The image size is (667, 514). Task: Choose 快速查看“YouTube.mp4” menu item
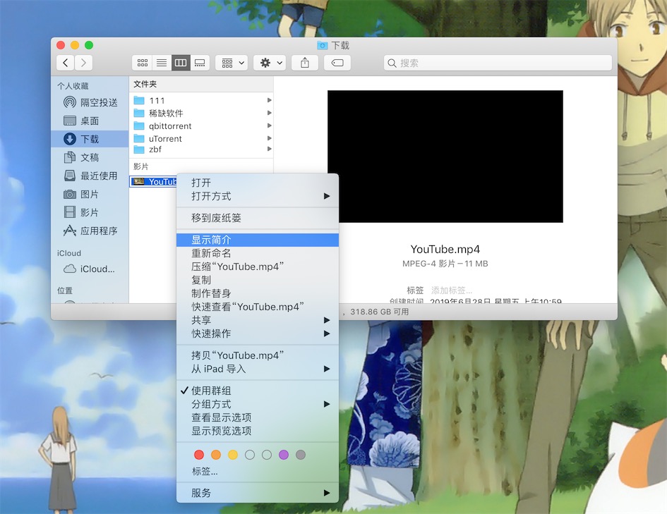pos(258,307)
